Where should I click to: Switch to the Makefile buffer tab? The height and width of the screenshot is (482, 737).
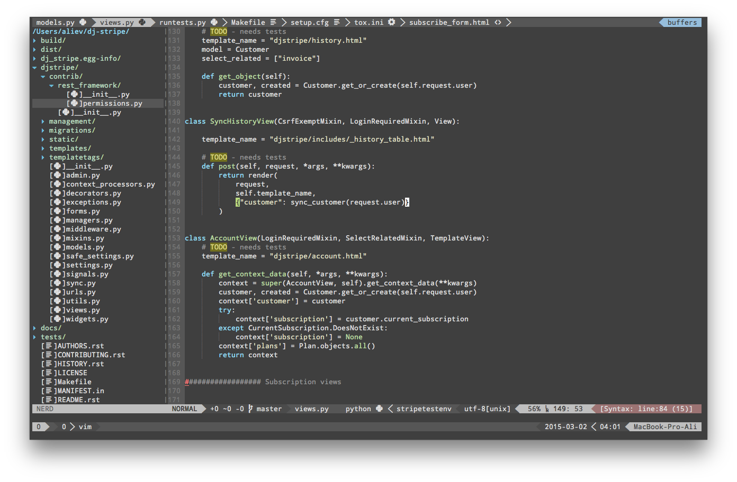(248, 22)
